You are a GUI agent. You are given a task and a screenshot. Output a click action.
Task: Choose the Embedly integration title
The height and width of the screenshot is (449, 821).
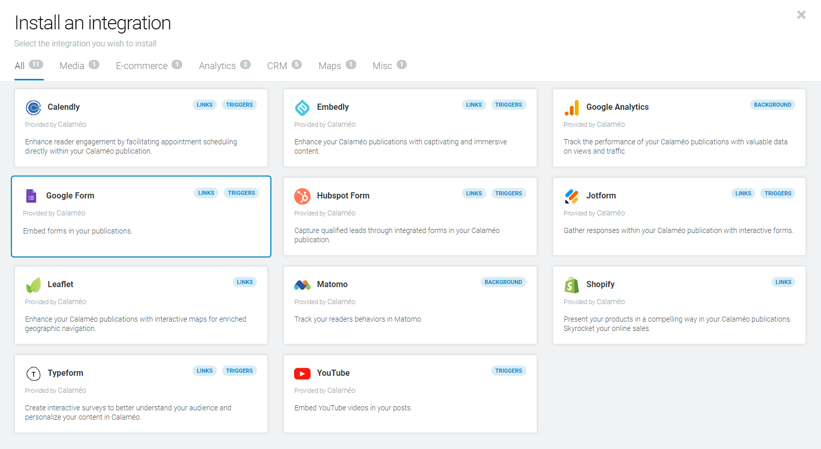(333, 107)
